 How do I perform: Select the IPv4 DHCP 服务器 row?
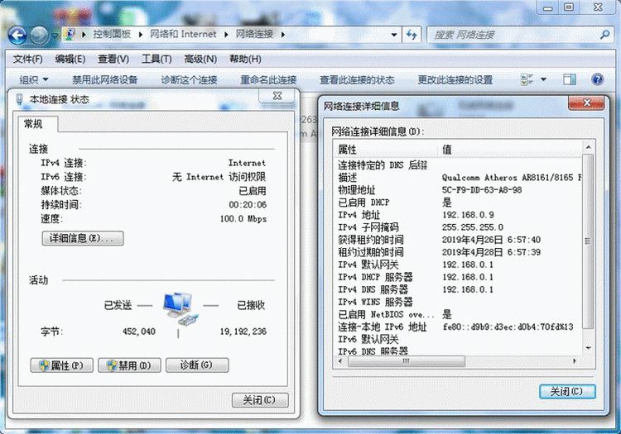tap(459, 277)
